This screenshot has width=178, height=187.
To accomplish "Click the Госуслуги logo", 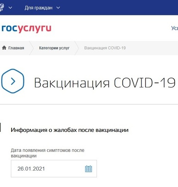I will [26, 29].
